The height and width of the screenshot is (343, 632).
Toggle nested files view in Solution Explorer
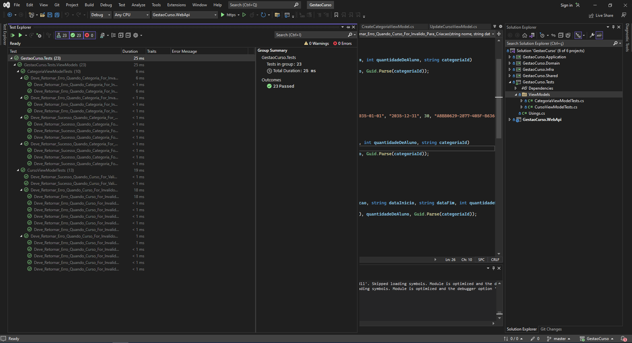click(x=578, y=35)
